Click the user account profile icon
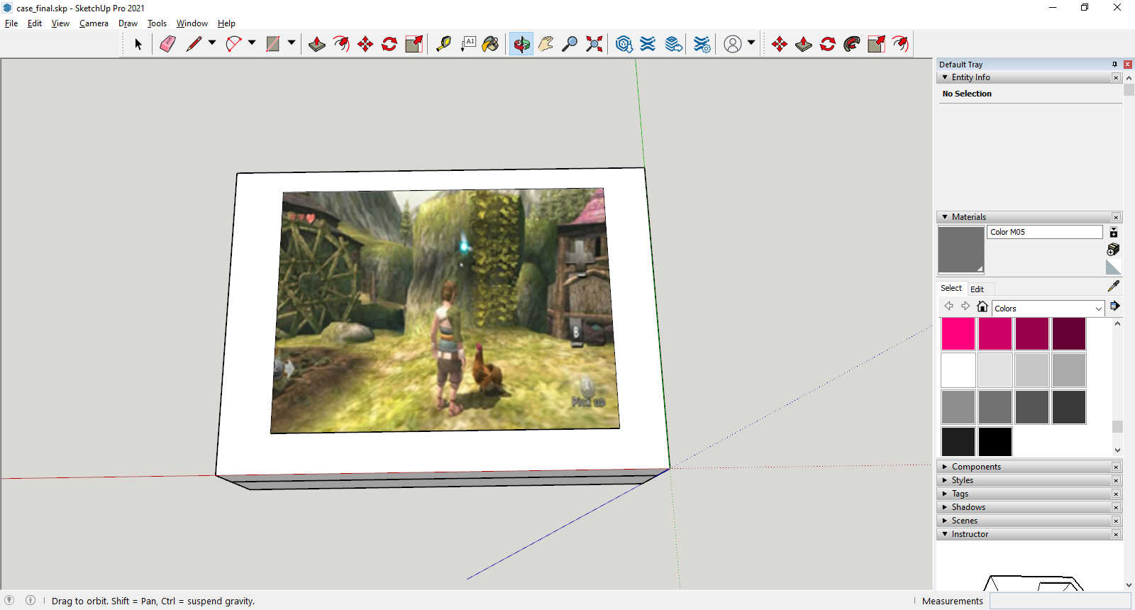 tap(733, 44)
